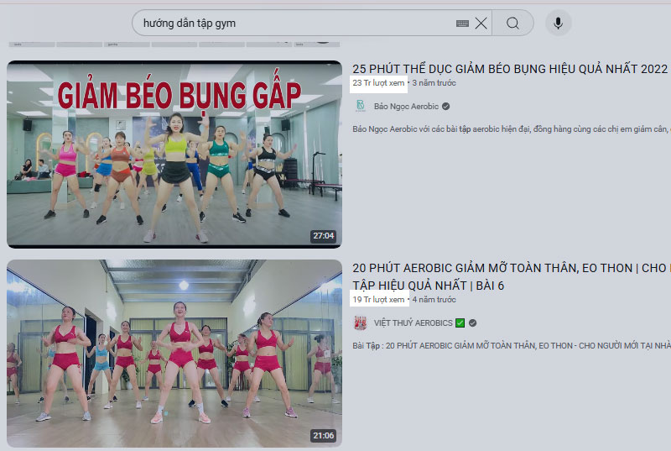Click the '19 Tr lượt xem' view count

378,299
